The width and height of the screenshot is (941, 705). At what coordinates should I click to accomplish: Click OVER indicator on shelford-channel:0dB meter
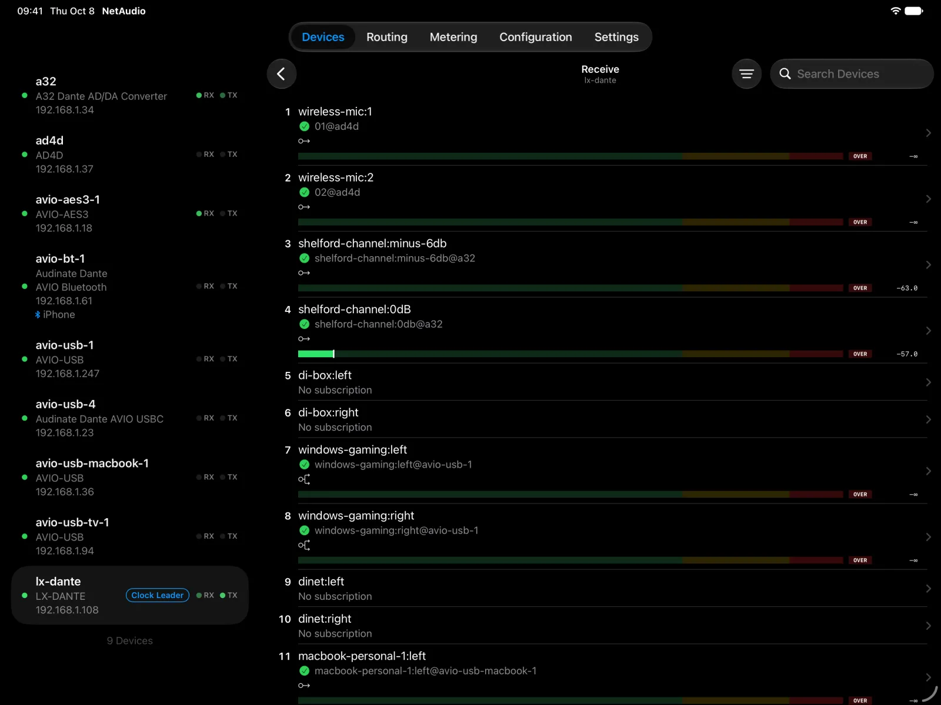(x=860, y=354)
